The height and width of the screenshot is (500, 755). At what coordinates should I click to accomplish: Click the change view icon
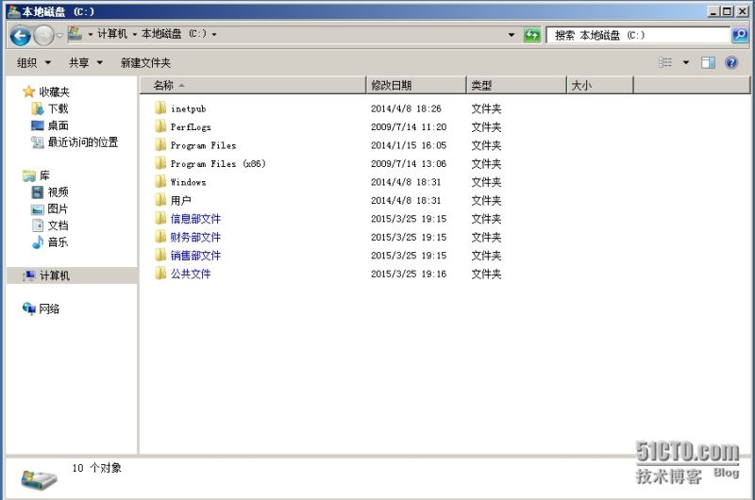coord(666,62)
